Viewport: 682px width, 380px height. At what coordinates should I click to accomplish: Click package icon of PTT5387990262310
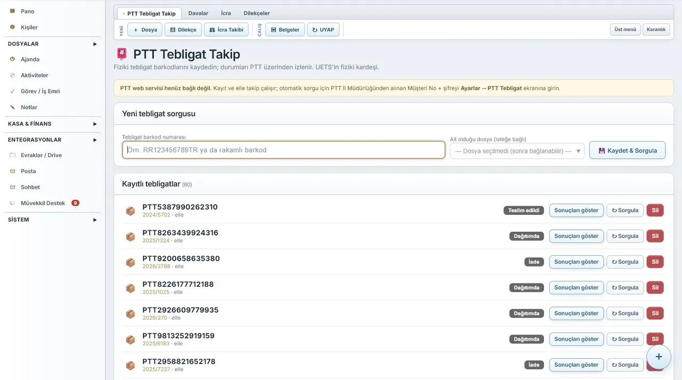(x=131, y=211)
